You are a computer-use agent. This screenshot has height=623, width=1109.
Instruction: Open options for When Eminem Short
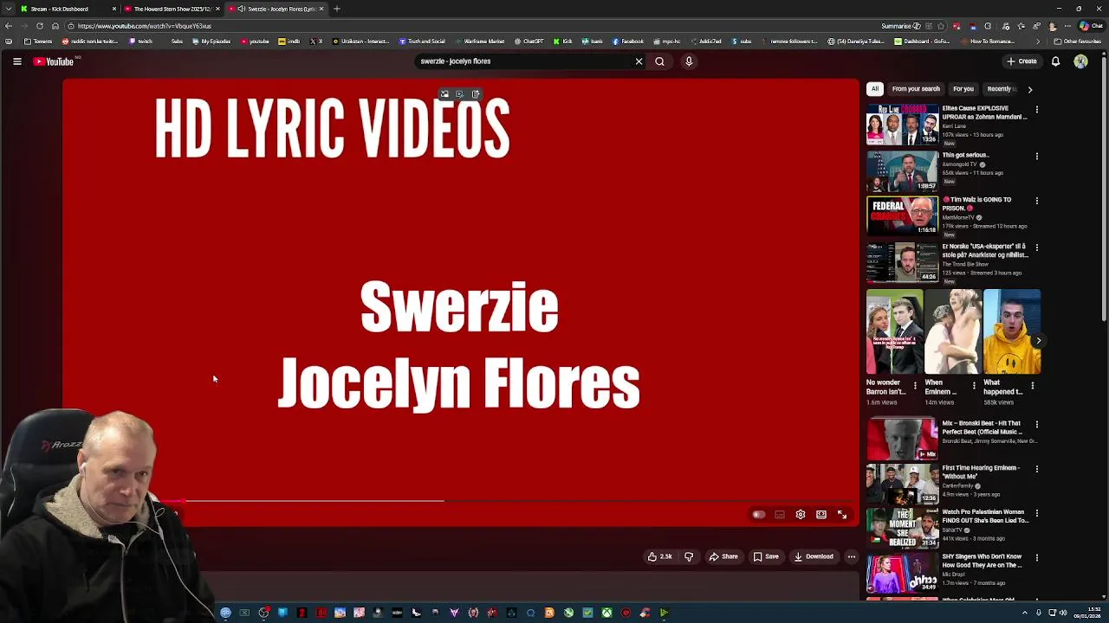tap(974, 386)
